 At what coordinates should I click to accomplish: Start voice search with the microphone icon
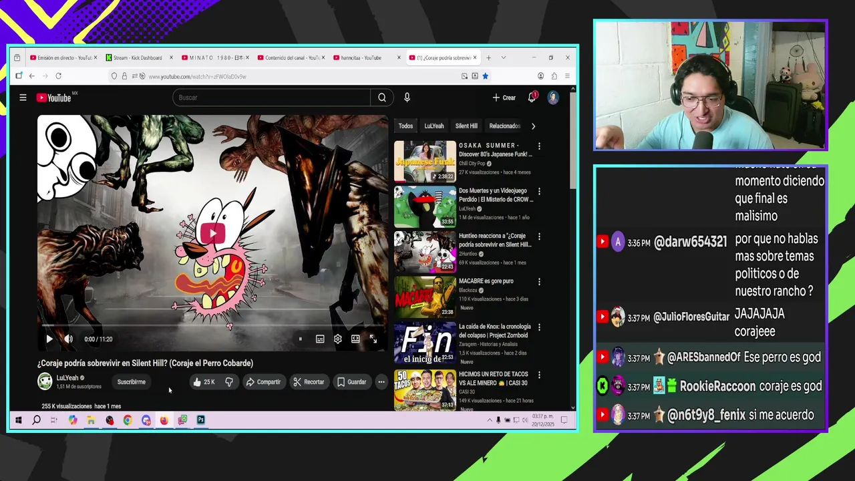407,98
